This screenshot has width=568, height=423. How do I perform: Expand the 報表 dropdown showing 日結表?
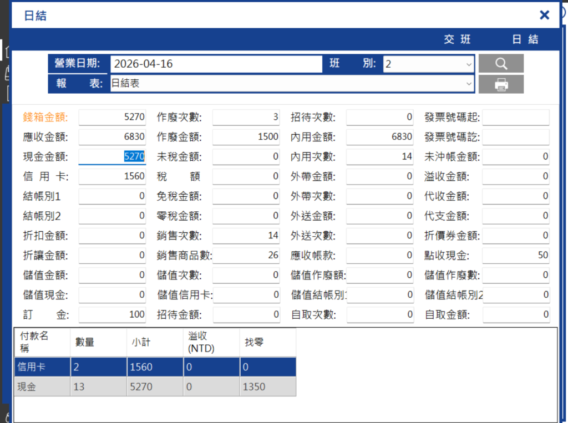[x=292, y=84]
